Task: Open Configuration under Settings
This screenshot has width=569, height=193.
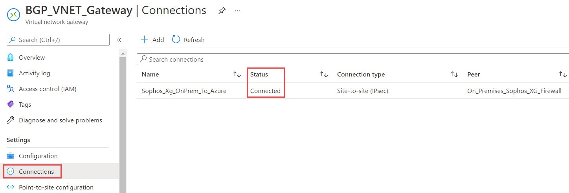Action: (38, 156)
